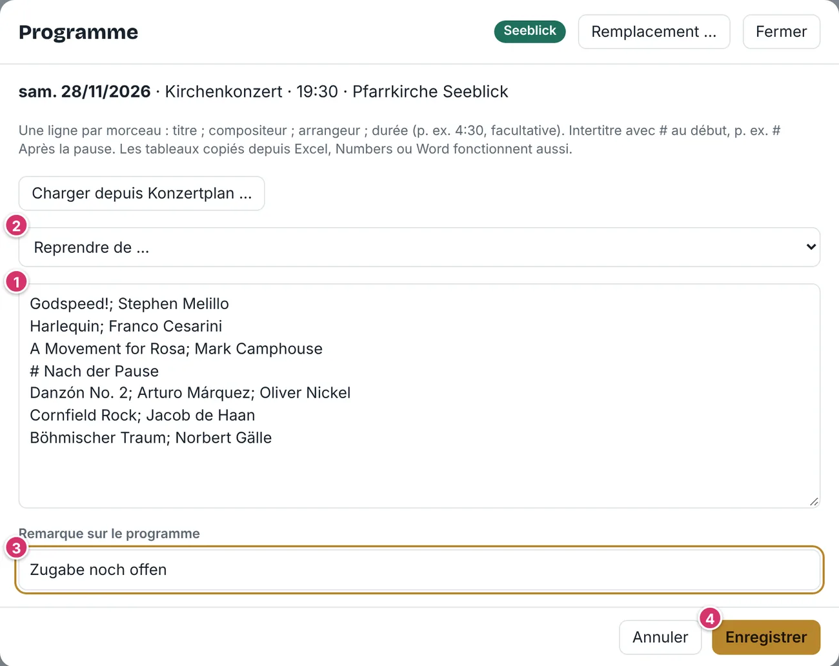
Task: Click the Une ligne par morceau help text
Action: tap(399, 139)
